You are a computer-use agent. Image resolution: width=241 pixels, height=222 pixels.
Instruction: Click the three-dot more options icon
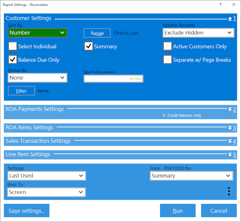pos(229,191)
